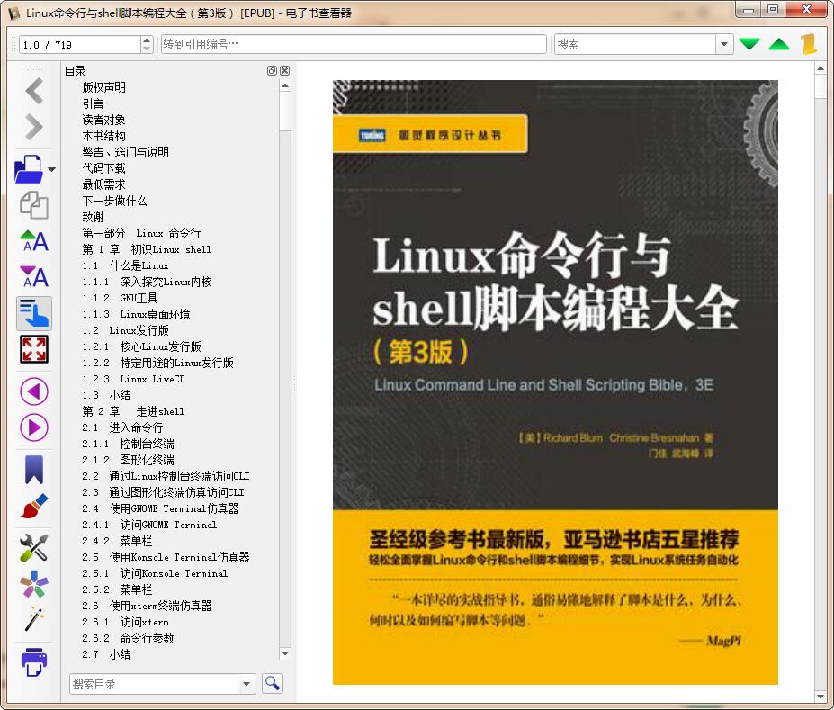Screen dimensions: 834x710
Task: Open TOC entry 版权声明
Action: click(104, 87)
